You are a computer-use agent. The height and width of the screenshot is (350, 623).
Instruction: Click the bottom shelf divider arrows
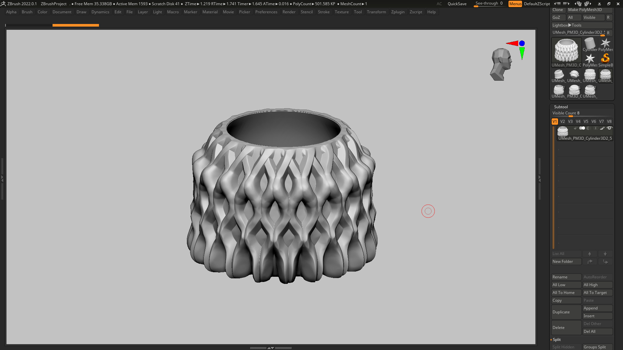click(x=271, y=348)
